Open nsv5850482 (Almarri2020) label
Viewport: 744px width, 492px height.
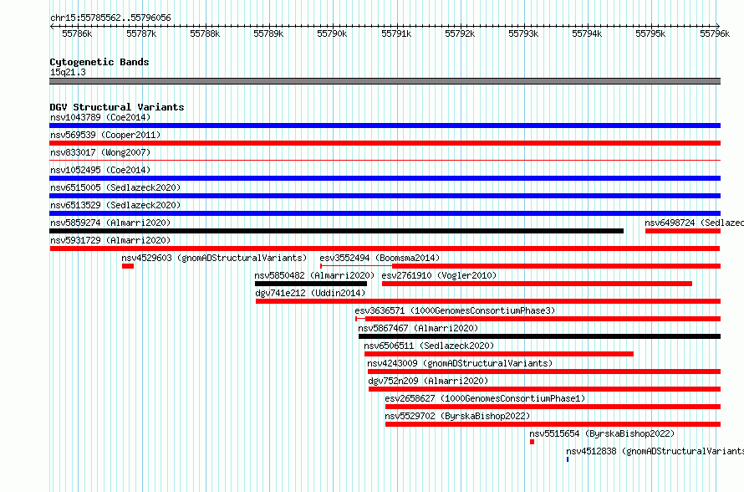tap(314, 275)
